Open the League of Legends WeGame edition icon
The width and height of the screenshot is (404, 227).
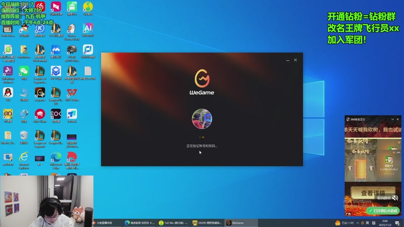40,49
